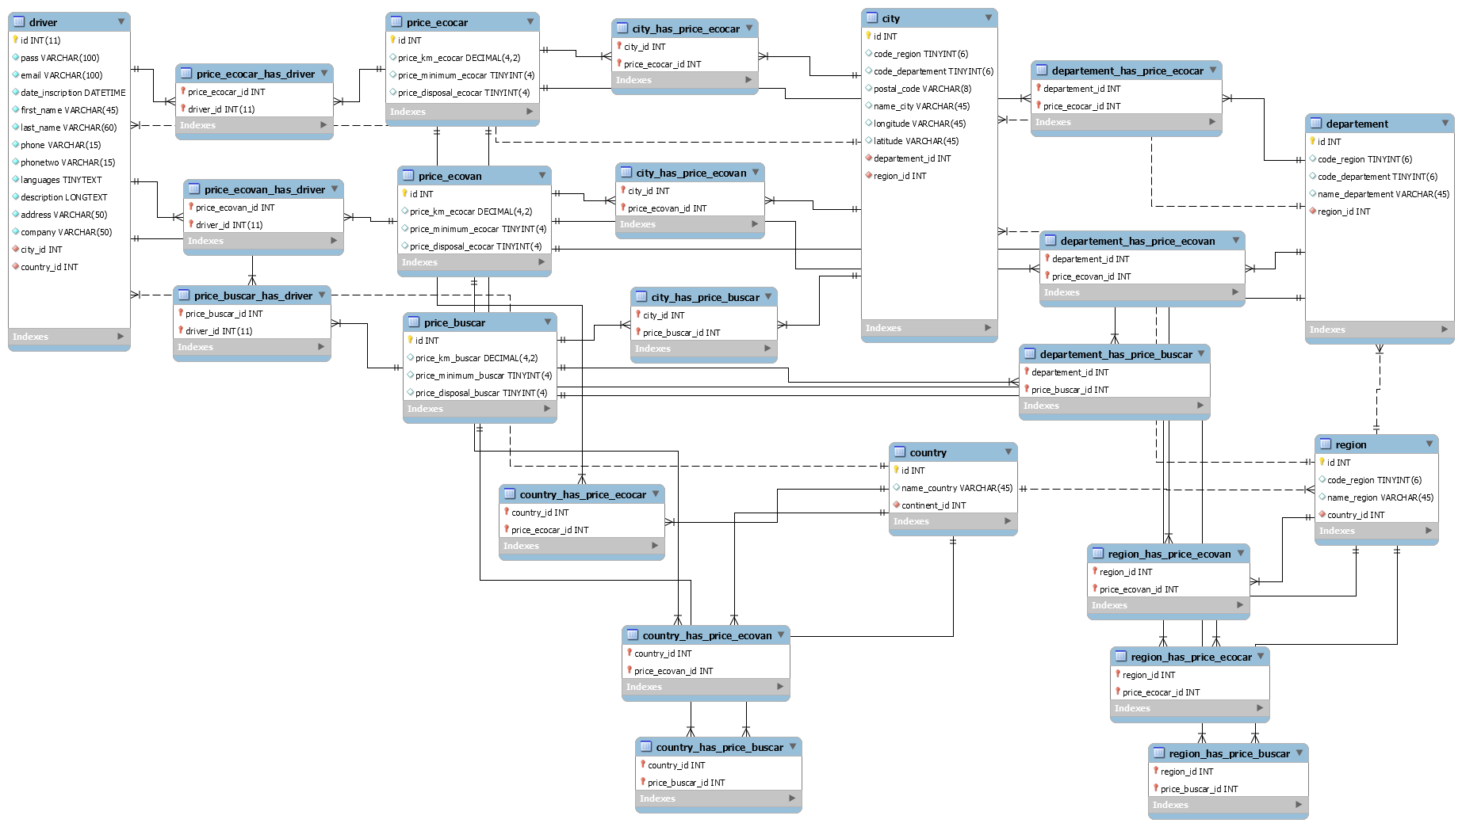Select 'region_id INT' in departement table
Viewport: 1462px width, 827px height.
coord(1380,212)
